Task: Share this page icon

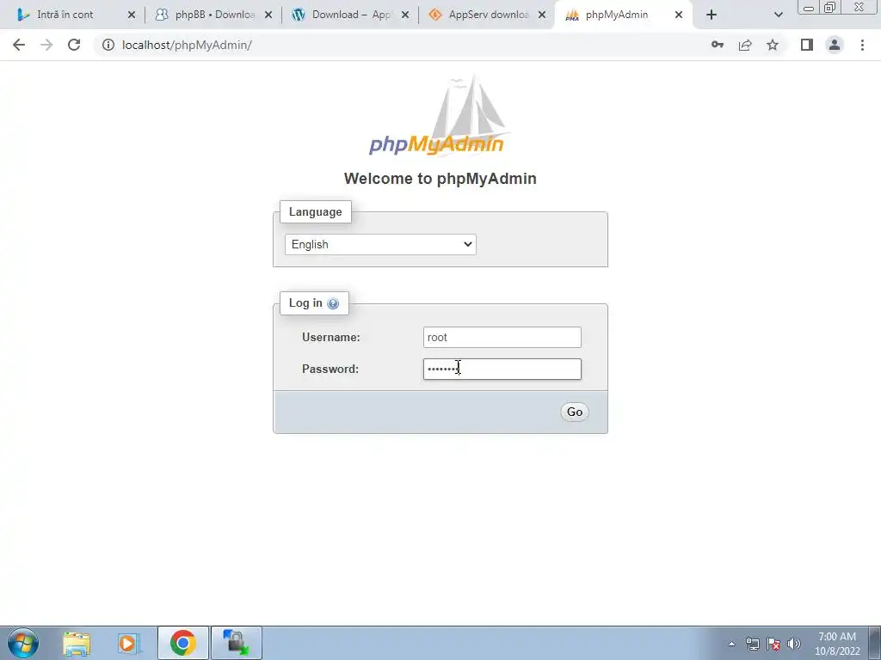Action: [x=745, y=45]
